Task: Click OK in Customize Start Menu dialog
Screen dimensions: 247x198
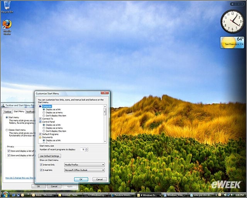Action: pyautogui.click(x=81, y=179)
